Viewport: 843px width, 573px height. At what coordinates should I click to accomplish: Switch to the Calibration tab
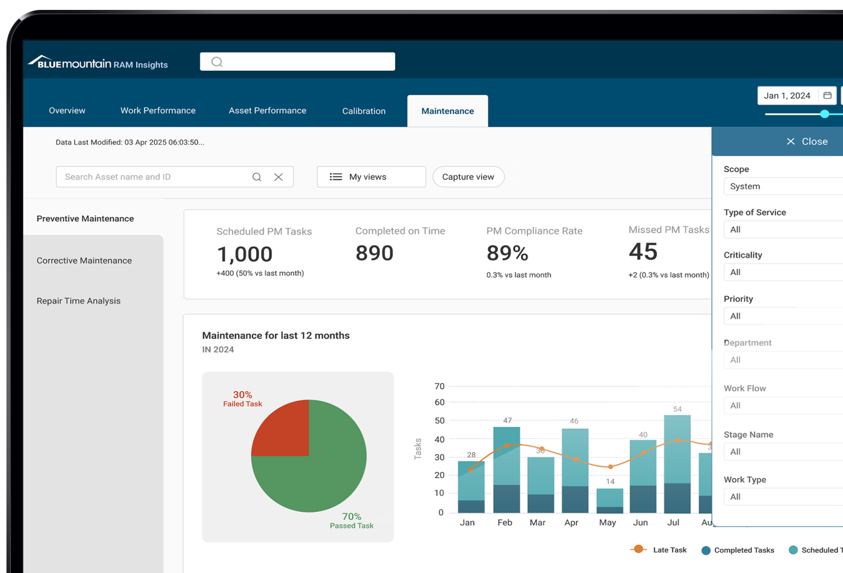tap(363, 111)
